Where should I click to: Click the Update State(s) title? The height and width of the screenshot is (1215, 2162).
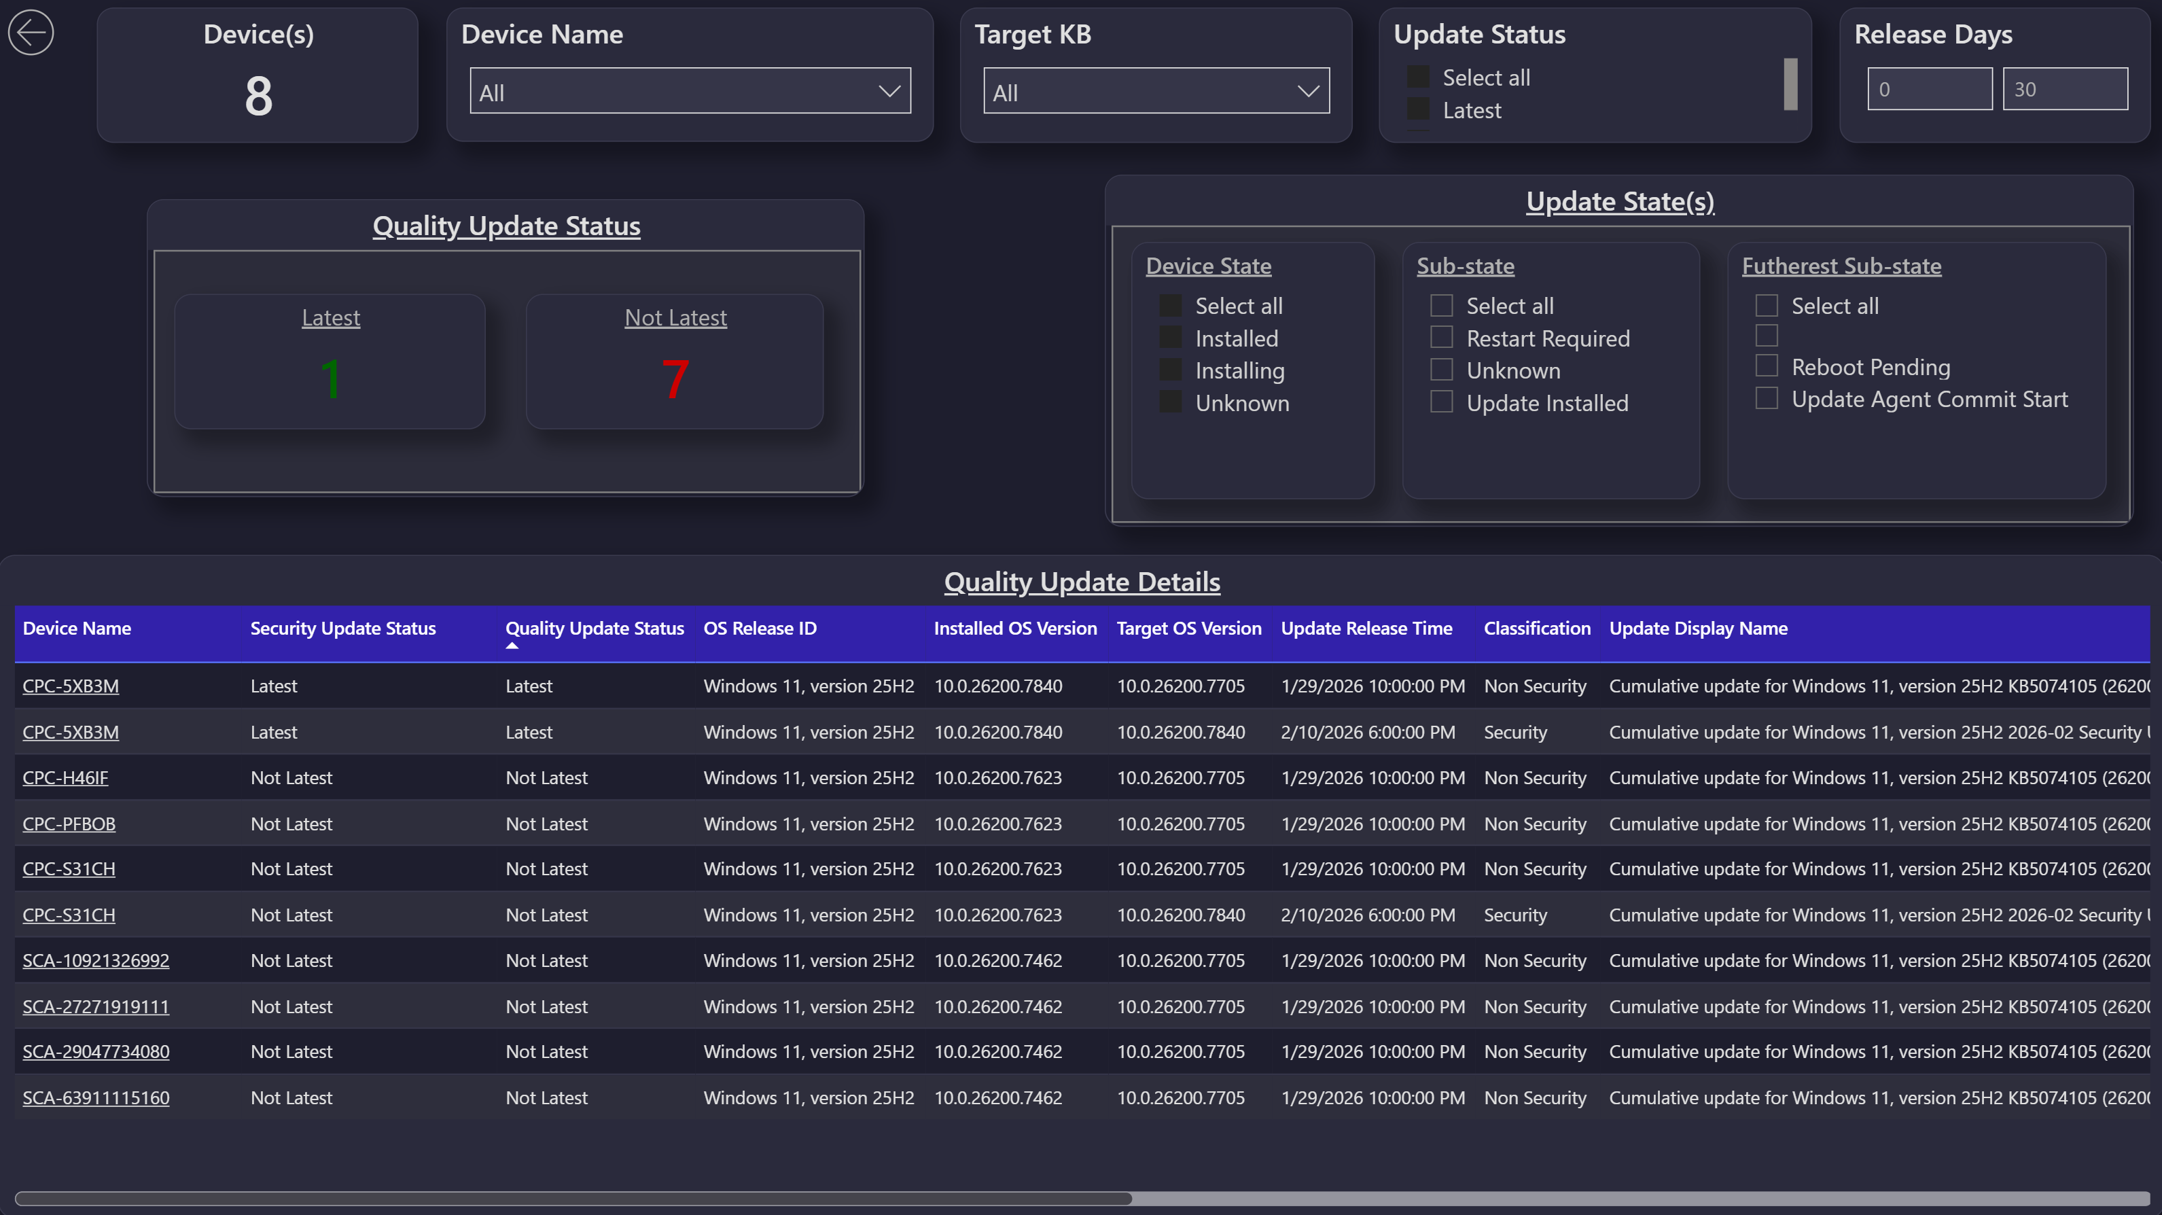[1619, 202]
